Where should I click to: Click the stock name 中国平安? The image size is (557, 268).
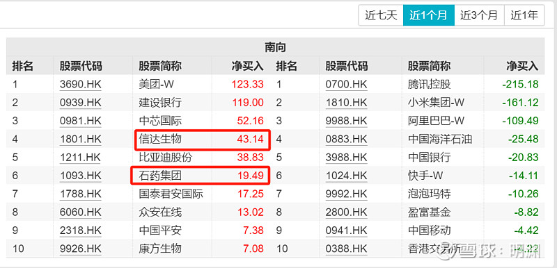(x=160, y=231)
